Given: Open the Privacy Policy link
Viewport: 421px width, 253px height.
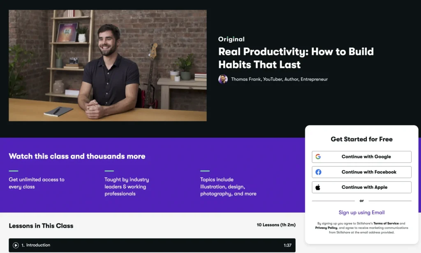Looking at the screenshot, I should [326, 228].
